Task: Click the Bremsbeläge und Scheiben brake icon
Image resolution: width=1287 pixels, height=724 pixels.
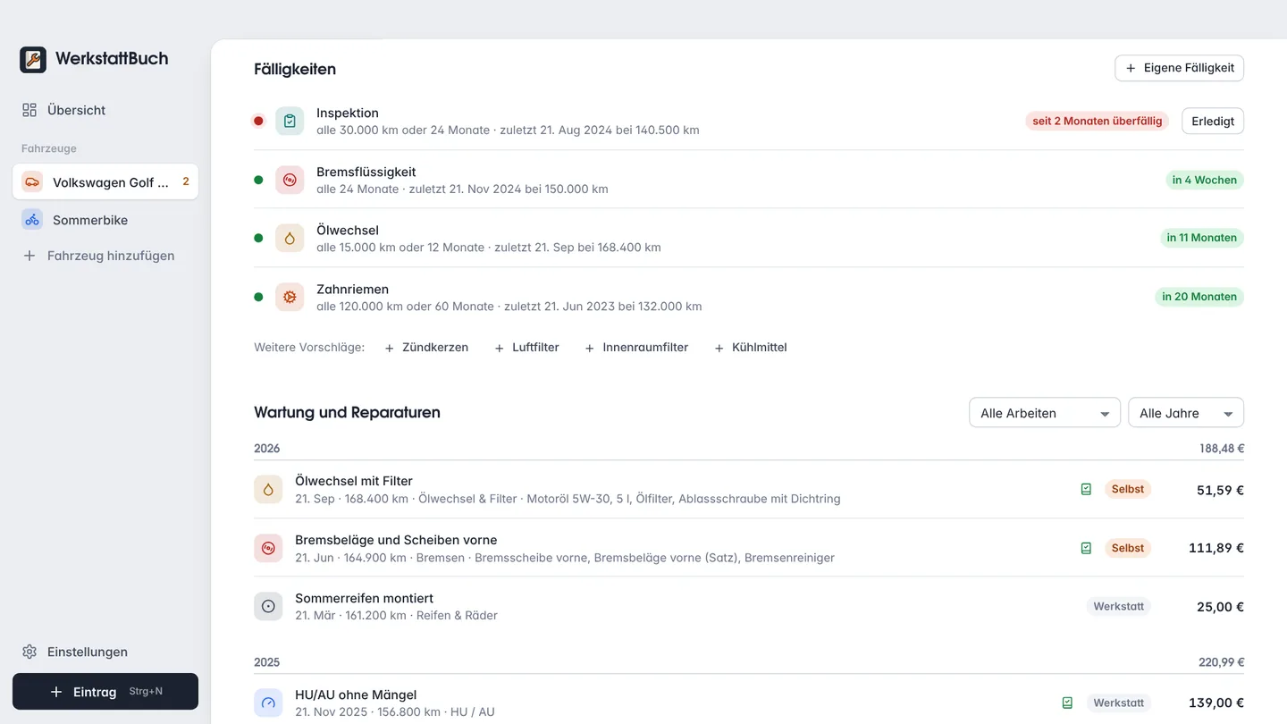Action: point(268,548)
